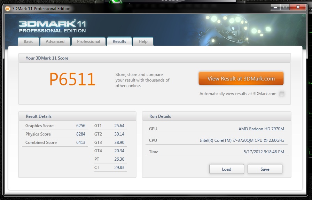Click the P6511 overall score
This screenshot has height=200, width=312.
(x=72, y=79)
